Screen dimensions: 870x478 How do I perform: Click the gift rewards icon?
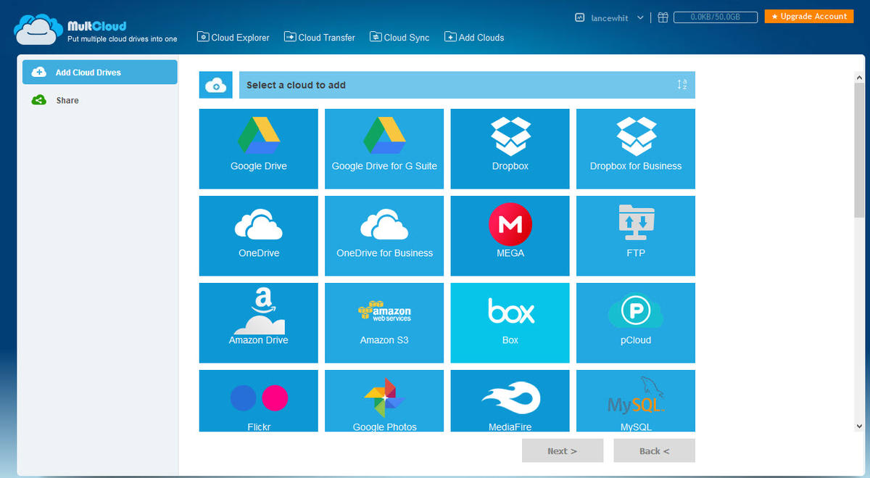coord(663,17)
